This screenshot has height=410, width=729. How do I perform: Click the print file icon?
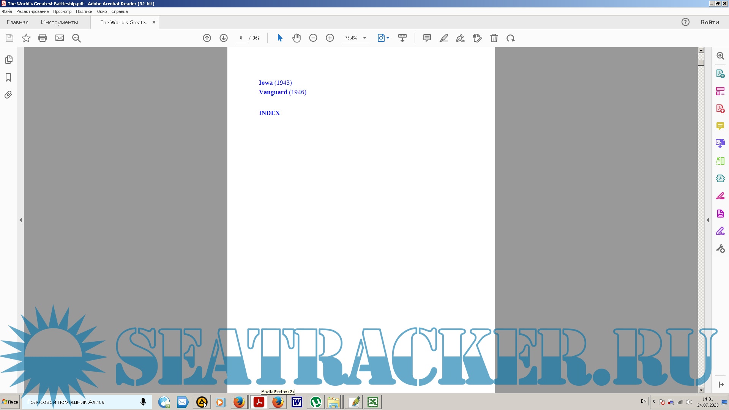(x=43, y=38)
